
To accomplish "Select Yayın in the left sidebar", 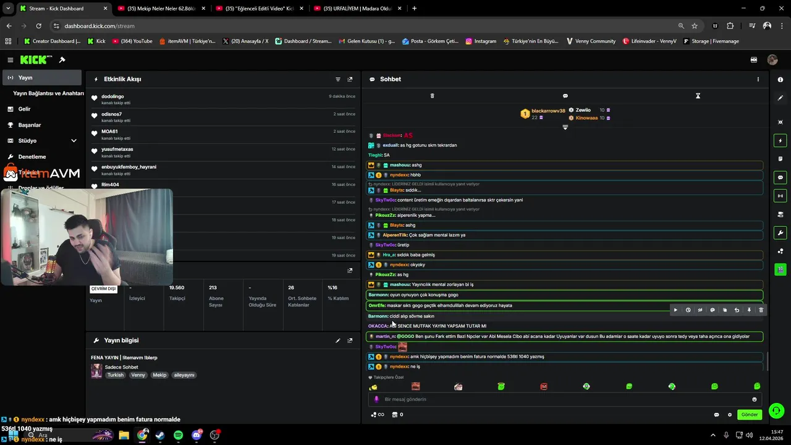I will (x=41, y=78).
